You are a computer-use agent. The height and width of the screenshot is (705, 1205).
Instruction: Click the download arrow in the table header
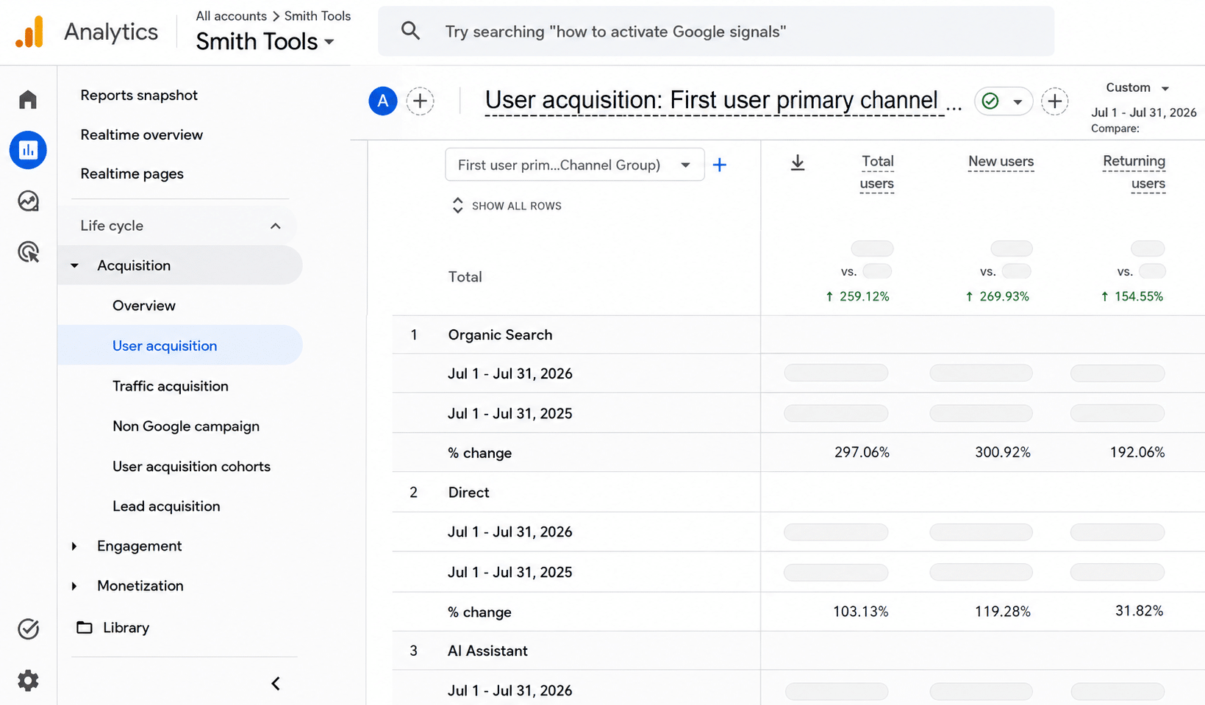(x=798, y=162)
